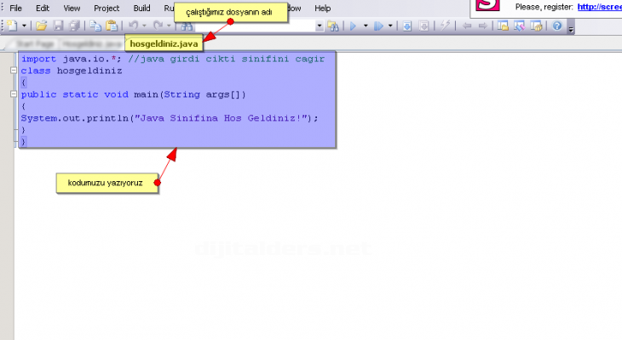Click the New file icon

point(12,25)
